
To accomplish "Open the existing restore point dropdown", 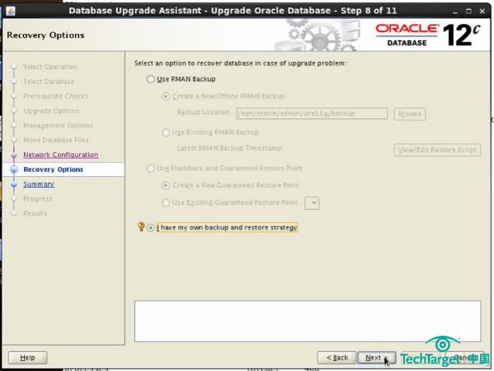I will tap(312, 202).
